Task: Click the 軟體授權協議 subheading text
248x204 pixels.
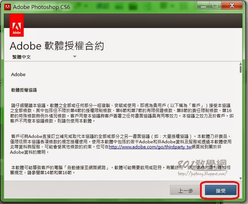Action: [x=24, y=90]
